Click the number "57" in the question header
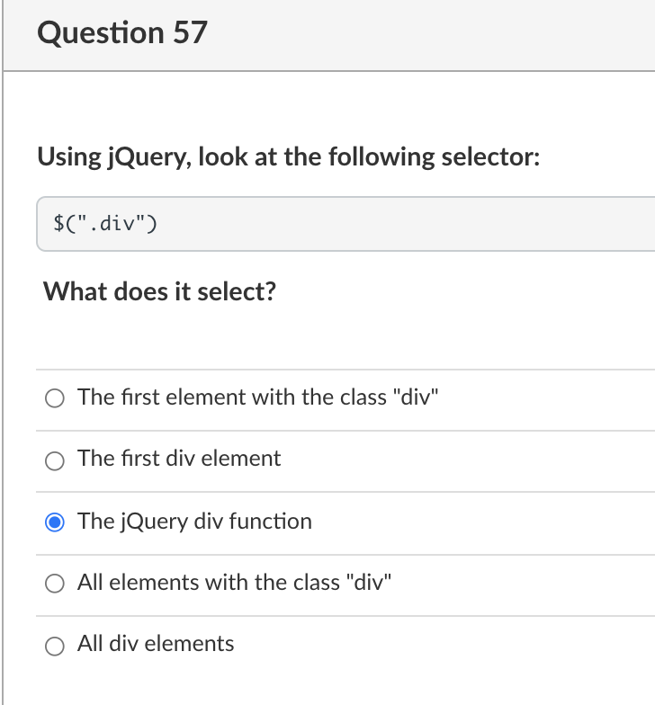This screenshot has height=705, width=655. coord(189,32)
